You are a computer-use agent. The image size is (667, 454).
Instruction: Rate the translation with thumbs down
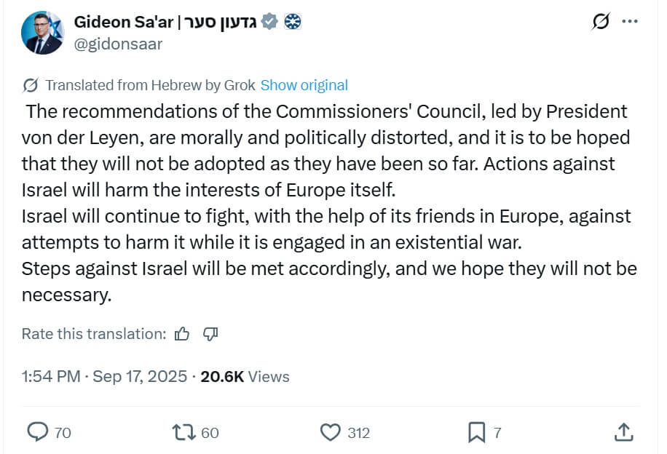point(210,334)
